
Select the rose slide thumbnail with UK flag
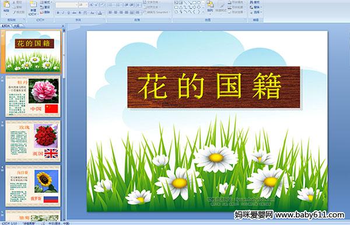click(33, 141)
